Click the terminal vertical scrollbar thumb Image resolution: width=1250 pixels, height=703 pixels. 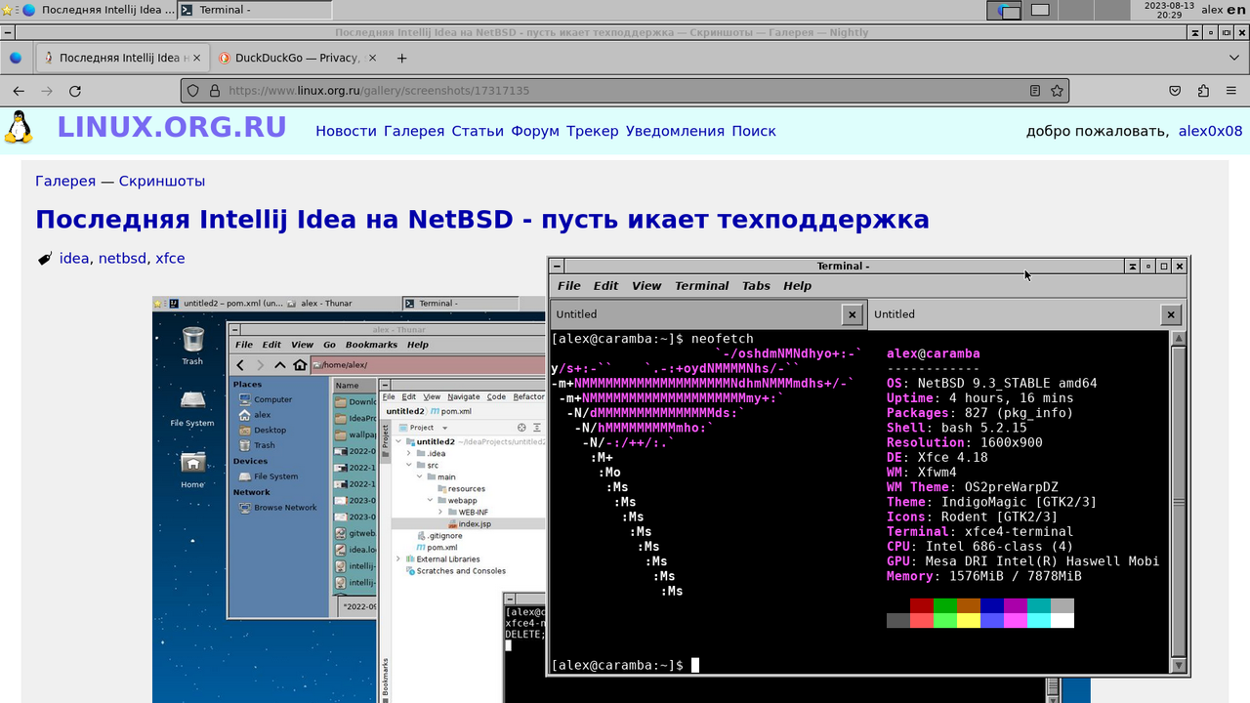[1179, 501]
